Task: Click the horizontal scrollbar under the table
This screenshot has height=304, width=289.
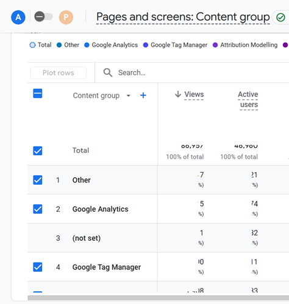Action: coord(159,298)
